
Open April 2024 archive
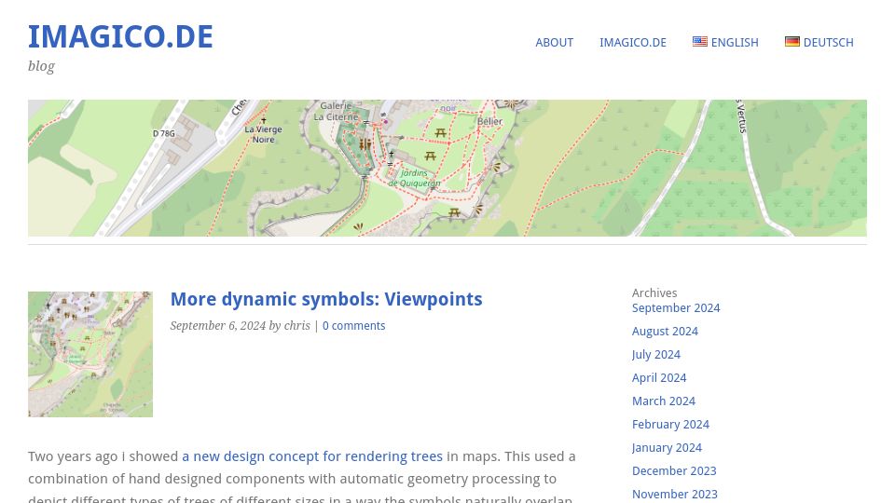[659, 378]
